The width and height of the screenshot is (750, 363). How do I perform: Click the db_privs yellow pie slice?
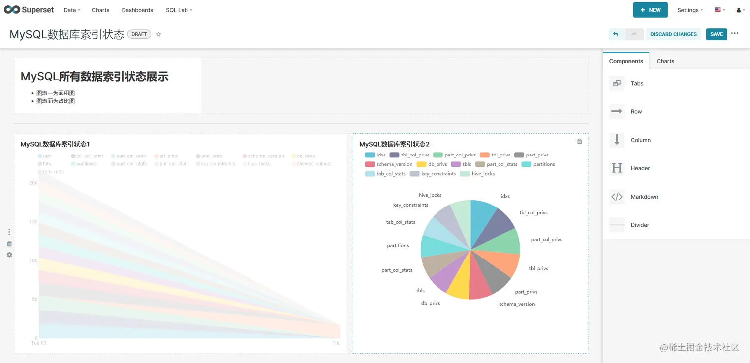(460, 282)
